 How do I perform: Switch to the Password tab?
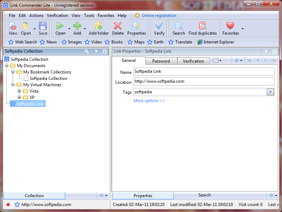coord(161,61)
